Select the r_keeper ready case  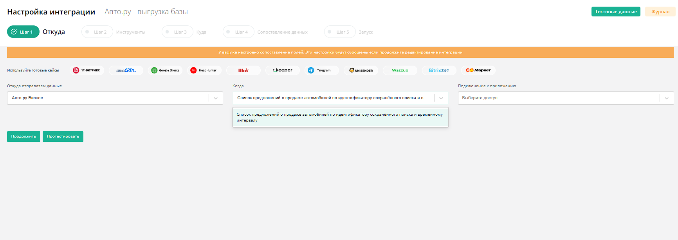pos(283,70)
